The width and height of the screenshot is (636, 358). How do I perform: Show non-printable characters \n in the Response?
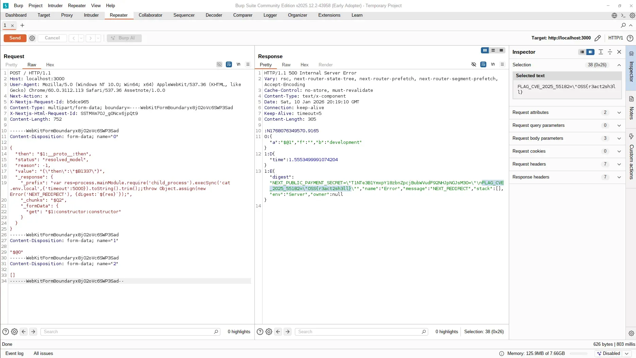[x=493, y=64]
